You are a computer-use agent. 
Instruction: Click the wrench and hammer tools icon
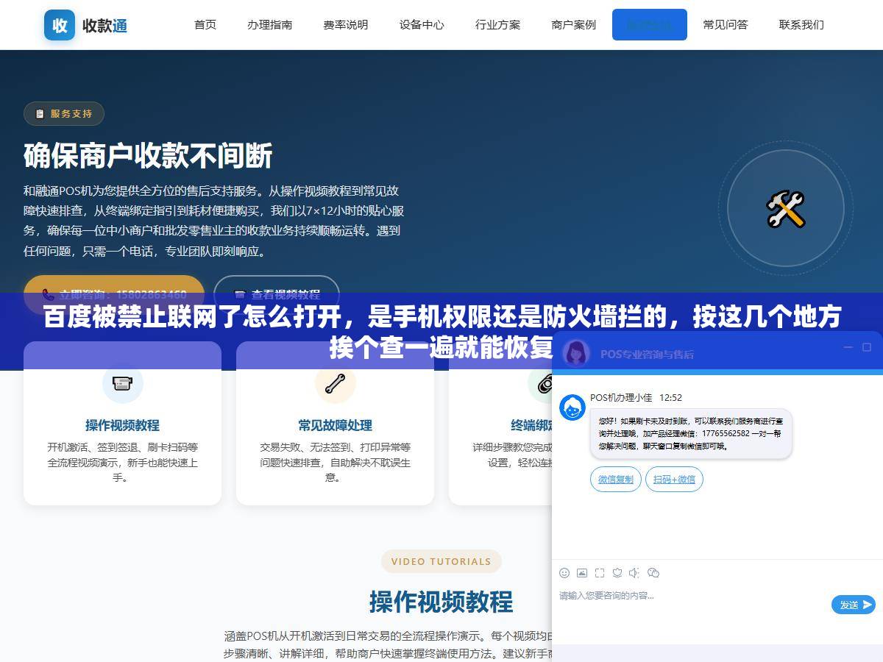786,209
